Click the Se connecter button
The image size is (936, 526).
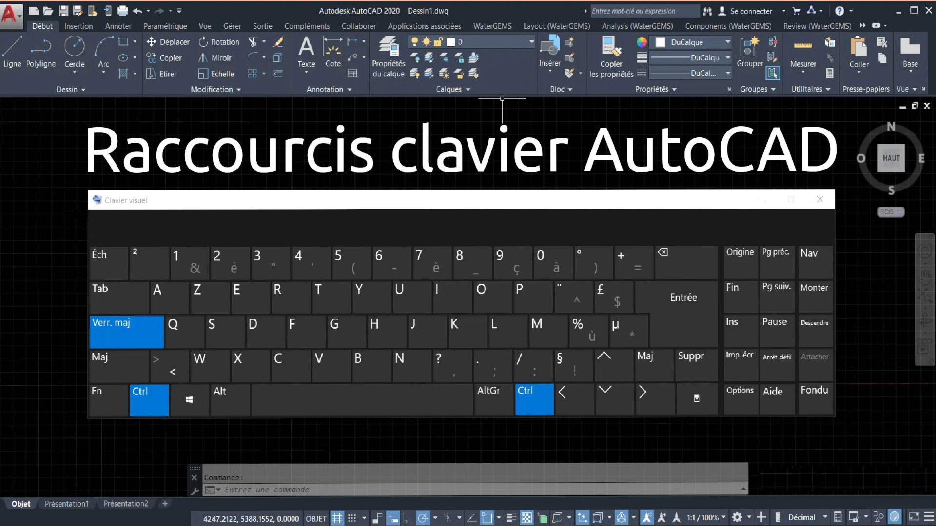(752, 11)
